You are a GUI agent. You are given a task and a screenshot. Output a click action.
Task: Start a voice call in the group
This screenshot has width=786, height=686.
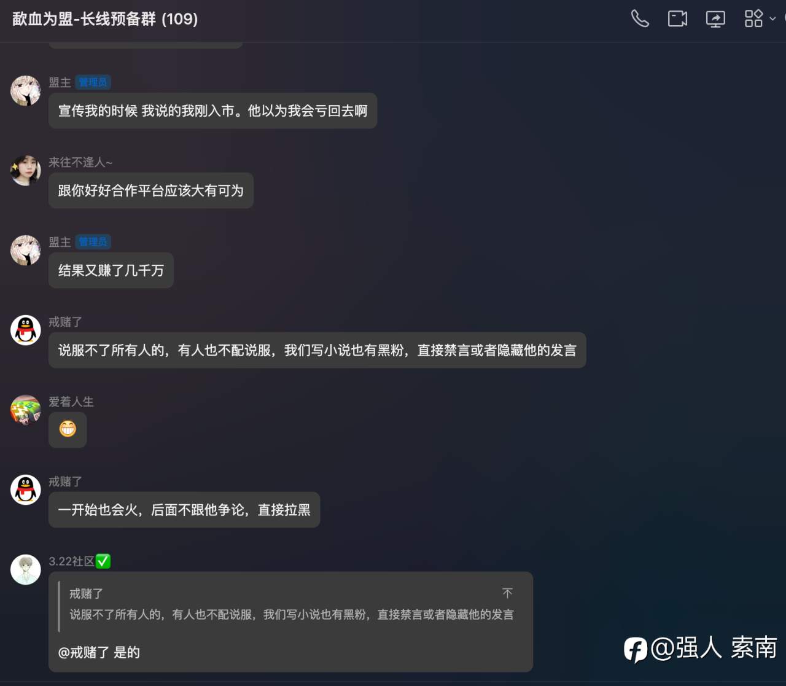pos(640,18)
